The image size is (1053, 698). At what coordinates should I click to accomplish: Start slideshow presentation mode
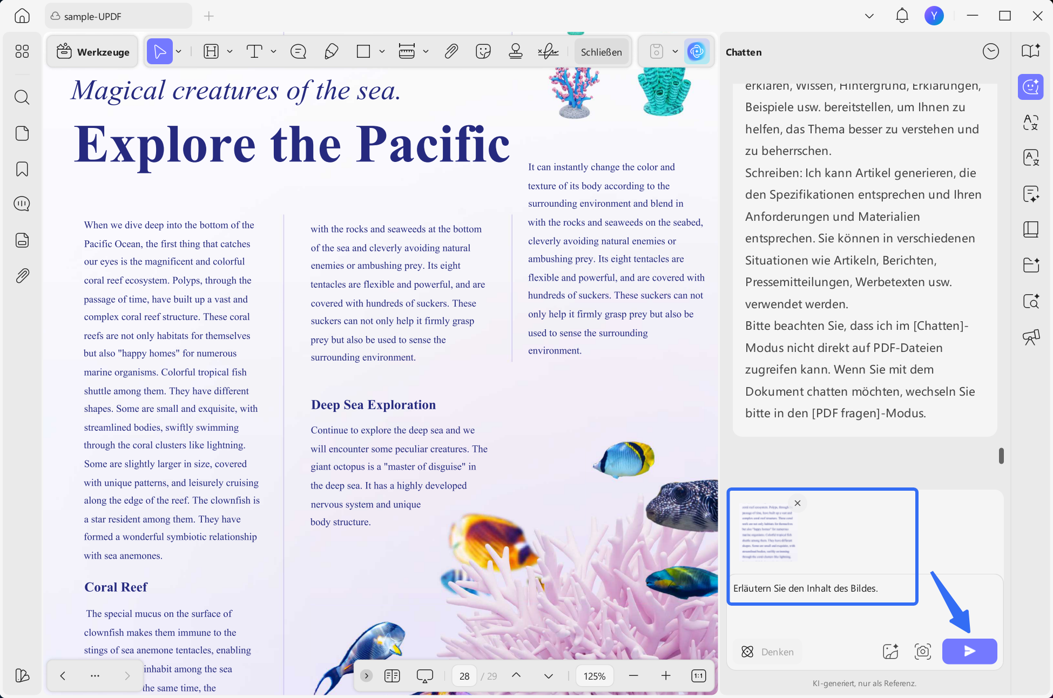(x=425, y=676)
